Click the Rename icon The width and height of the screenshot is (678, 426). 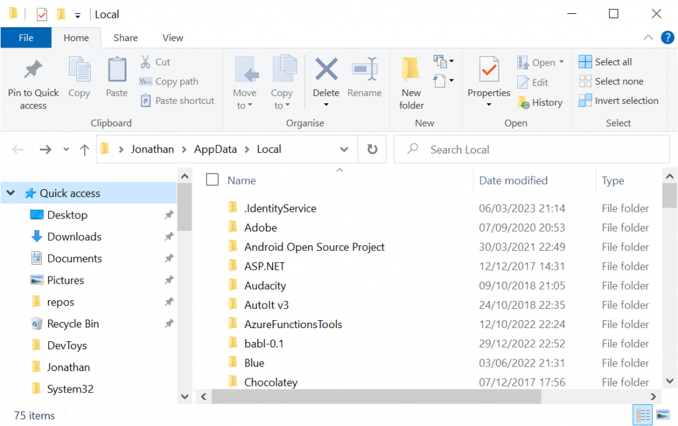365,70
